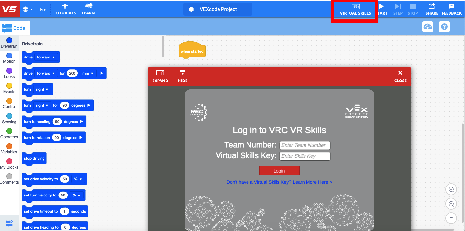Open the Feedback speech bubble icon
The image size is (465, 231).
click(451, 9)
